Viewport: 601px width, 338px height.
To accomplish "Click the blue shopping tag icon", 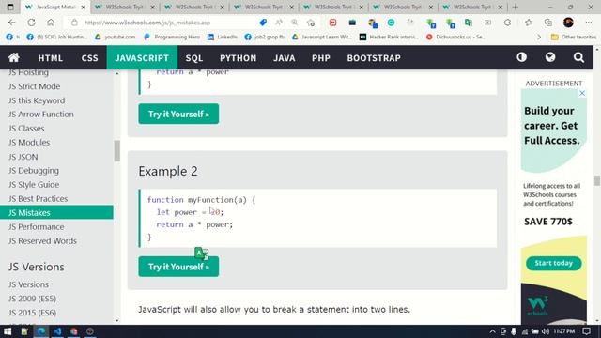I will click(263, 23).
